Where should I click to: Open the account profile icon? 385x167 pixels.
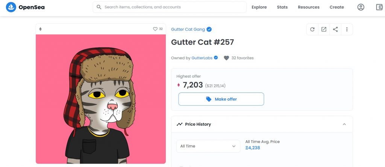[361, 7]
